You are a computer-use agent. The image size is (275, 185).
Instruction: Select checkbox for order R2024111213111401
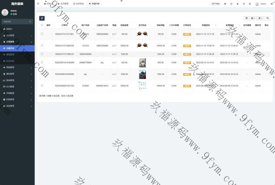pyautogui.click(x=42, y=34)
